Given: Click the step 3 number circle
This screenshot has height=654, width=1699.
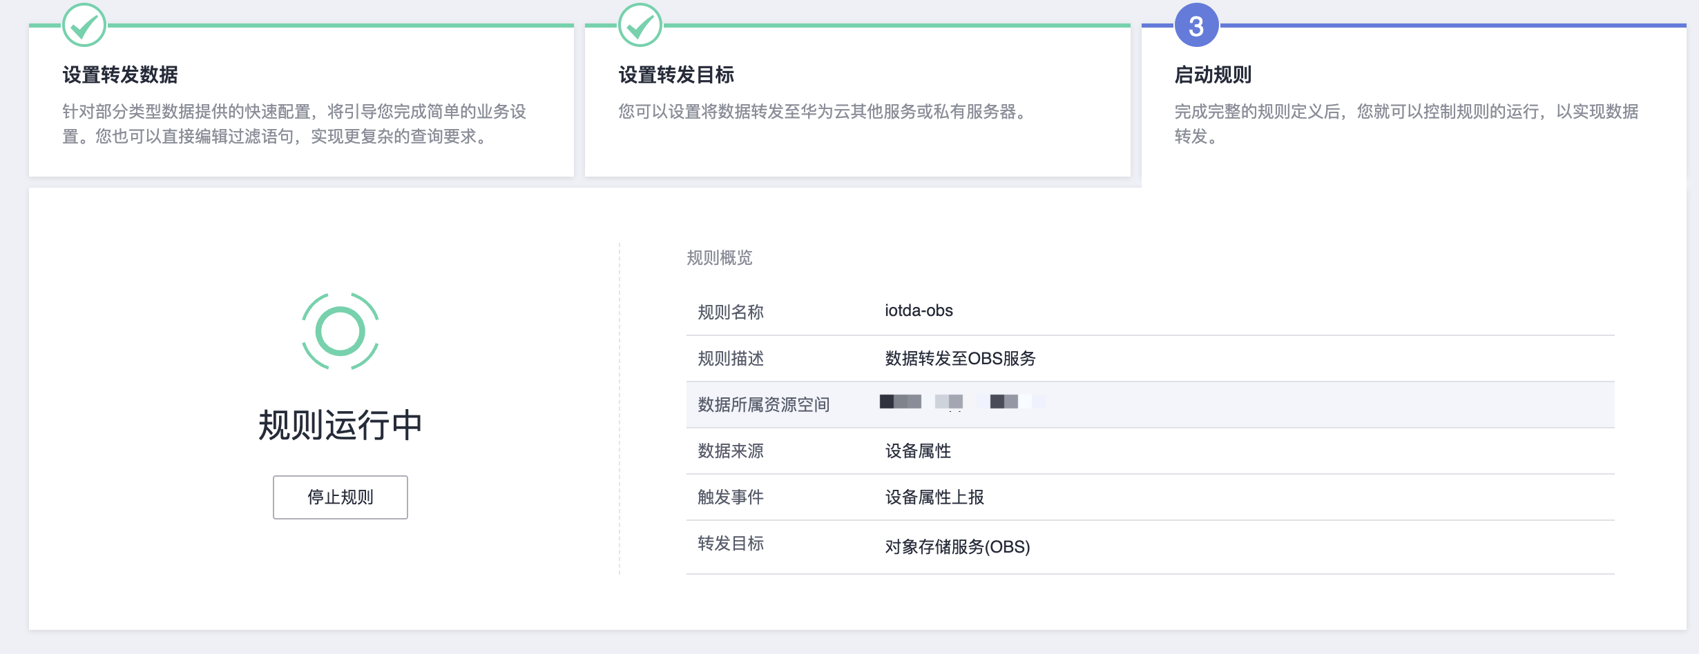Looking at the screenshot, I should click(x=1196, y=26).
